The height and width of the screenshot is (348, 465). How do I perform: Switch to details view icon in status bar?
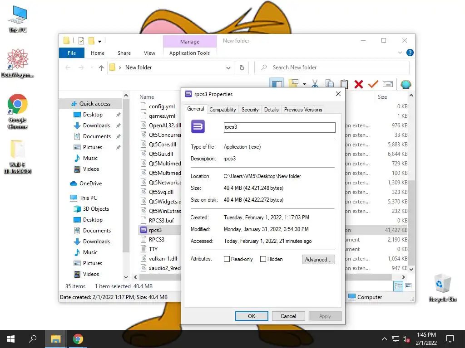click(398, 286)
